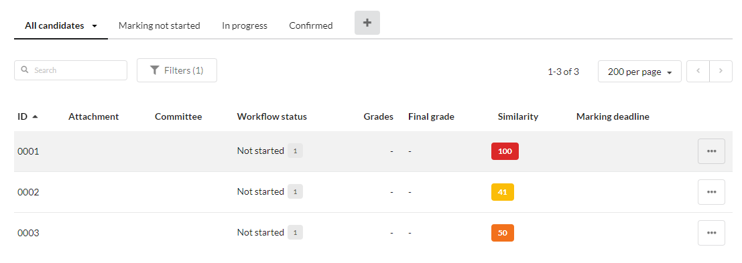Screen dimensions: 742x263
Task: Click the yellow 41 similarity score badge
Action: [x=503, y=192]
